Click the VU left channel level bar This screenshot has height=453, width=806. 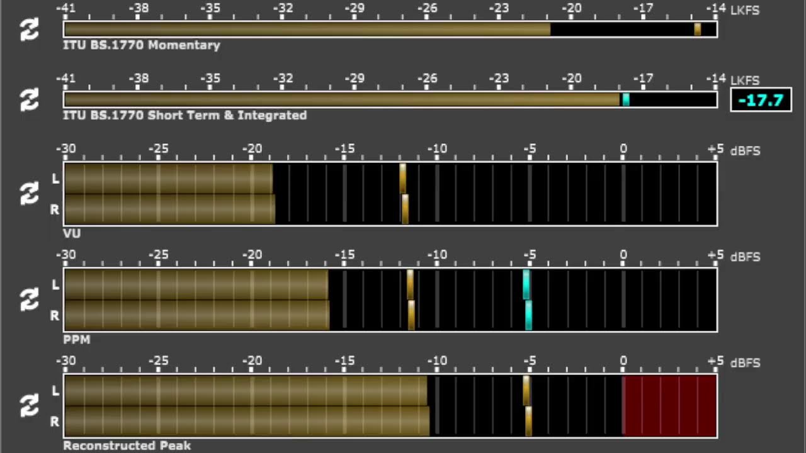168,178
